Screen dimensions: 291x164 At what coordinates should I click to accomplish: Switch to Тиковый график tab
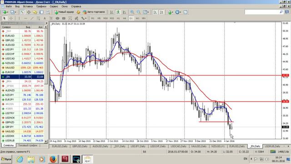coord(28,145)
